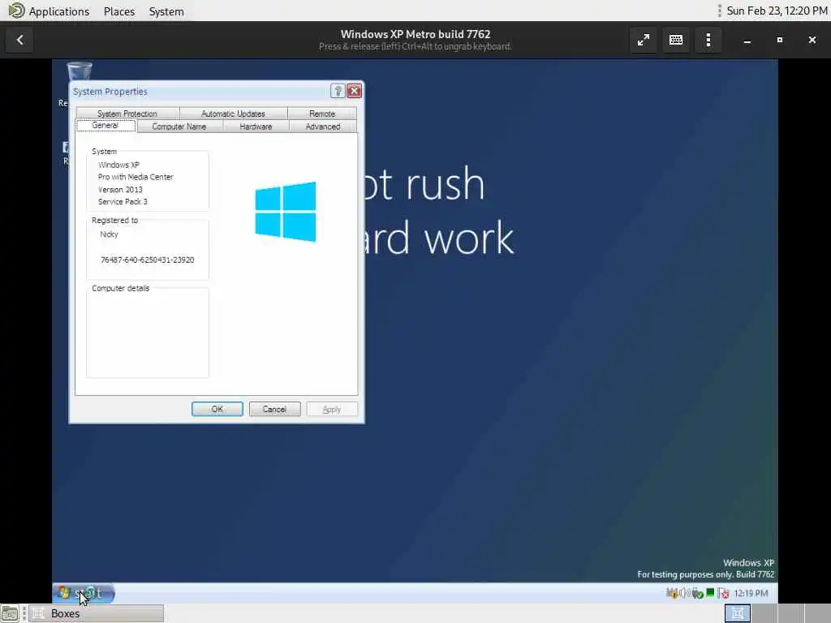The width and height of the screenshot is (831, 623).
Task: Switch to the Remote tab
Action: tap(322, 114)
